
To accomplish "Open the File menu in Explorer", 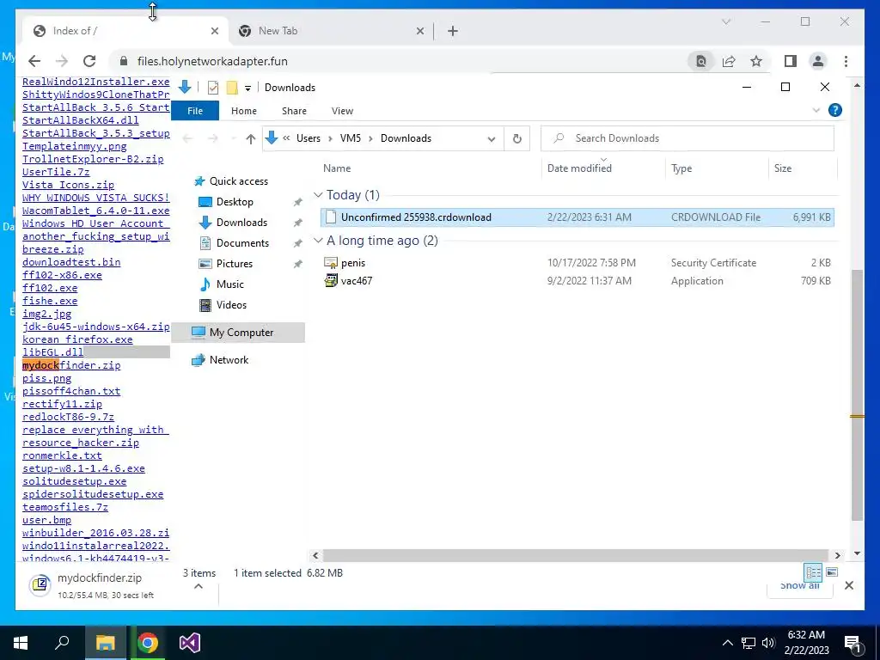I will 195,111.
